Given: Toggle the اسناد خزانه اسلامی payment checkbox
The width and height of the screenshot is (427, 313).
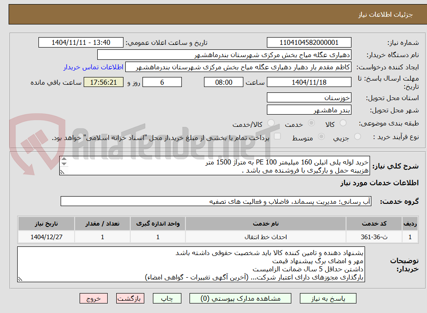Looking at the screenshot, I should (277, 136).
